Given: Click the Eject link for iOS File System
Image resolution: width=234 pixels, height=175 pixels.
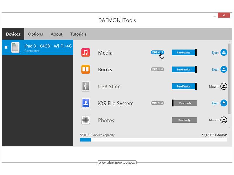Looking at the screenshot, I should pyautogui.click(x=215, y=103).
